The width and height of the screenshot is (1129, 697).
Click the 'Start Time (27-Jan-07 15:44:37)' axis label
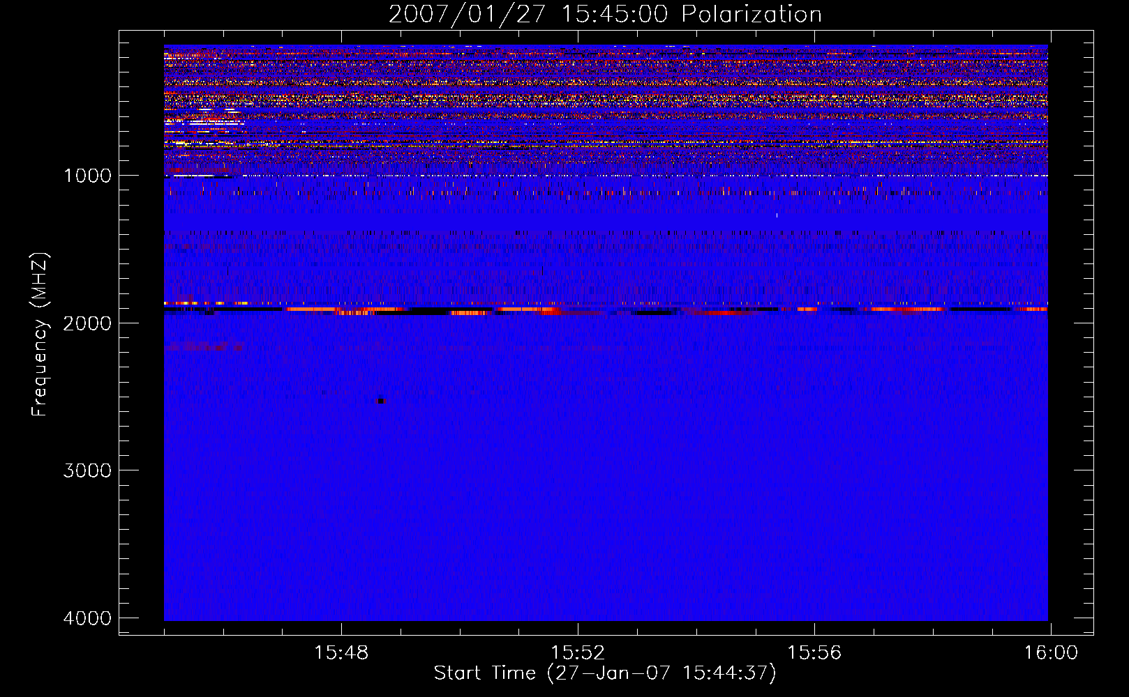(605, 673)
